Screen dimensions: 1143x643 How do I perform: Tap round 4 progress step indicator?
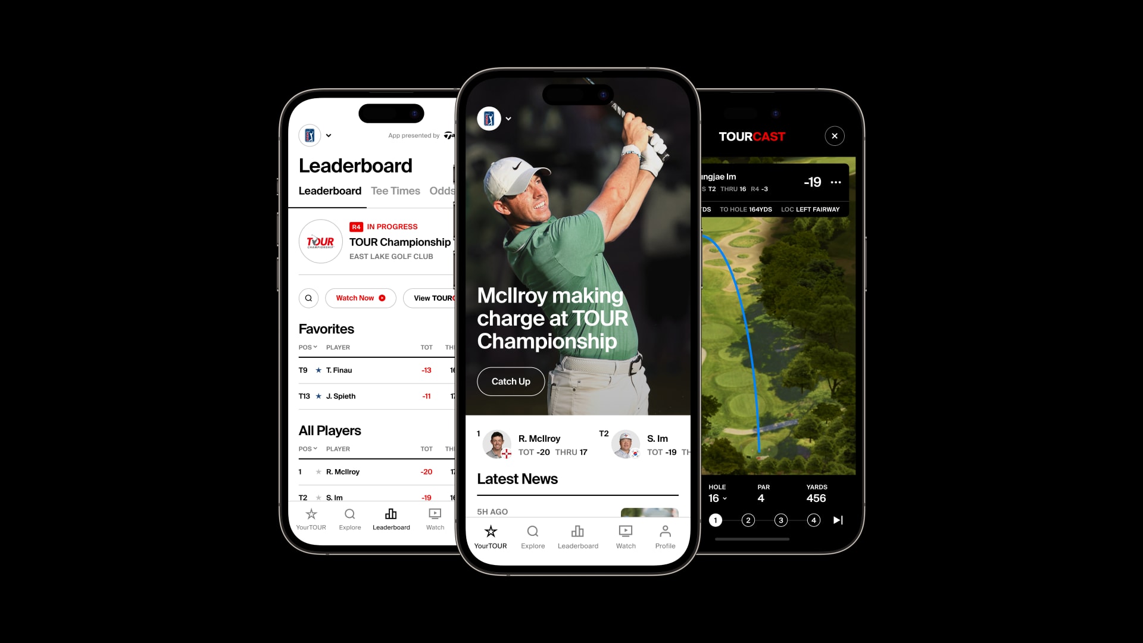814,520
